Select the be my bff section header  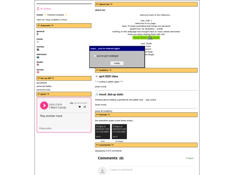tap(64, 78)
